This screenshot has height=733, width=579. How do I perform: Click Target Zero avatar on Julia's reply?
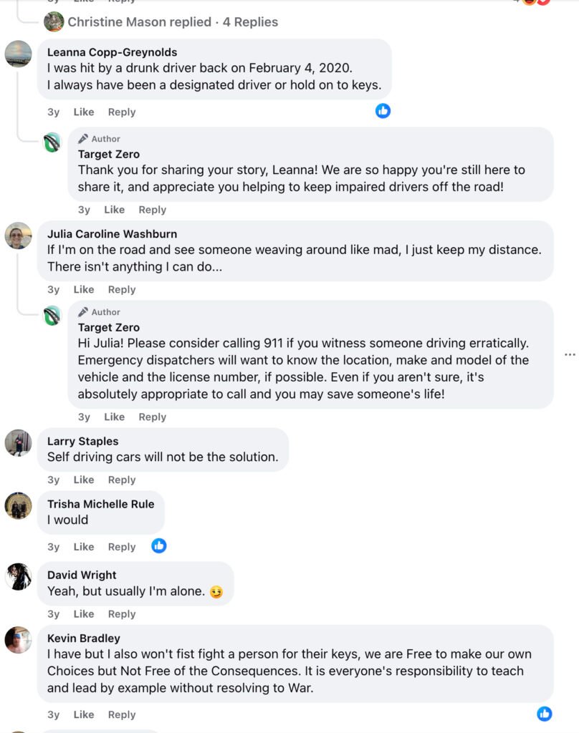tap(52, 316)
